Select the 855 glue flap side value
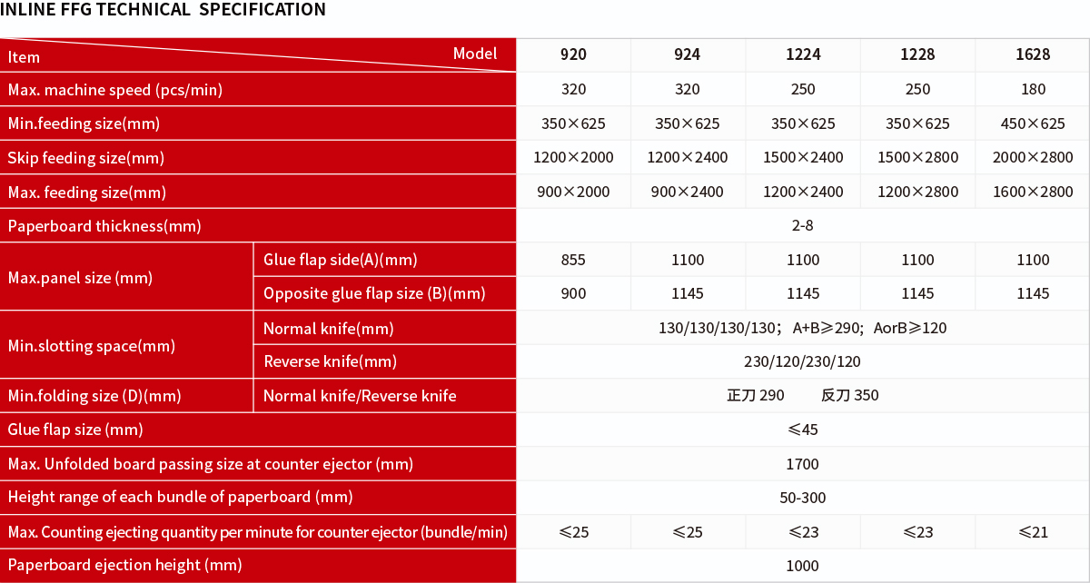This screenshot has width=1090, height=583. coord(573,260)
